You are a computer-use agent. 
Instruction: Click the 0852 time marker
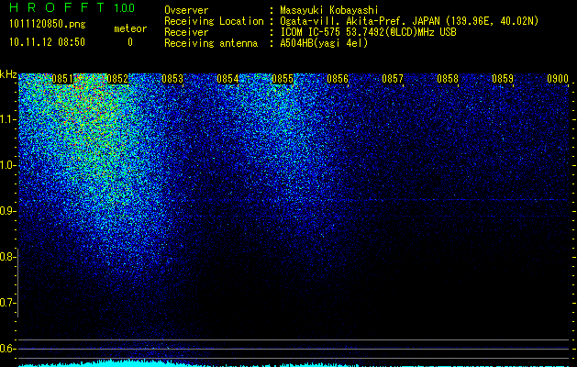click(117, 79)
